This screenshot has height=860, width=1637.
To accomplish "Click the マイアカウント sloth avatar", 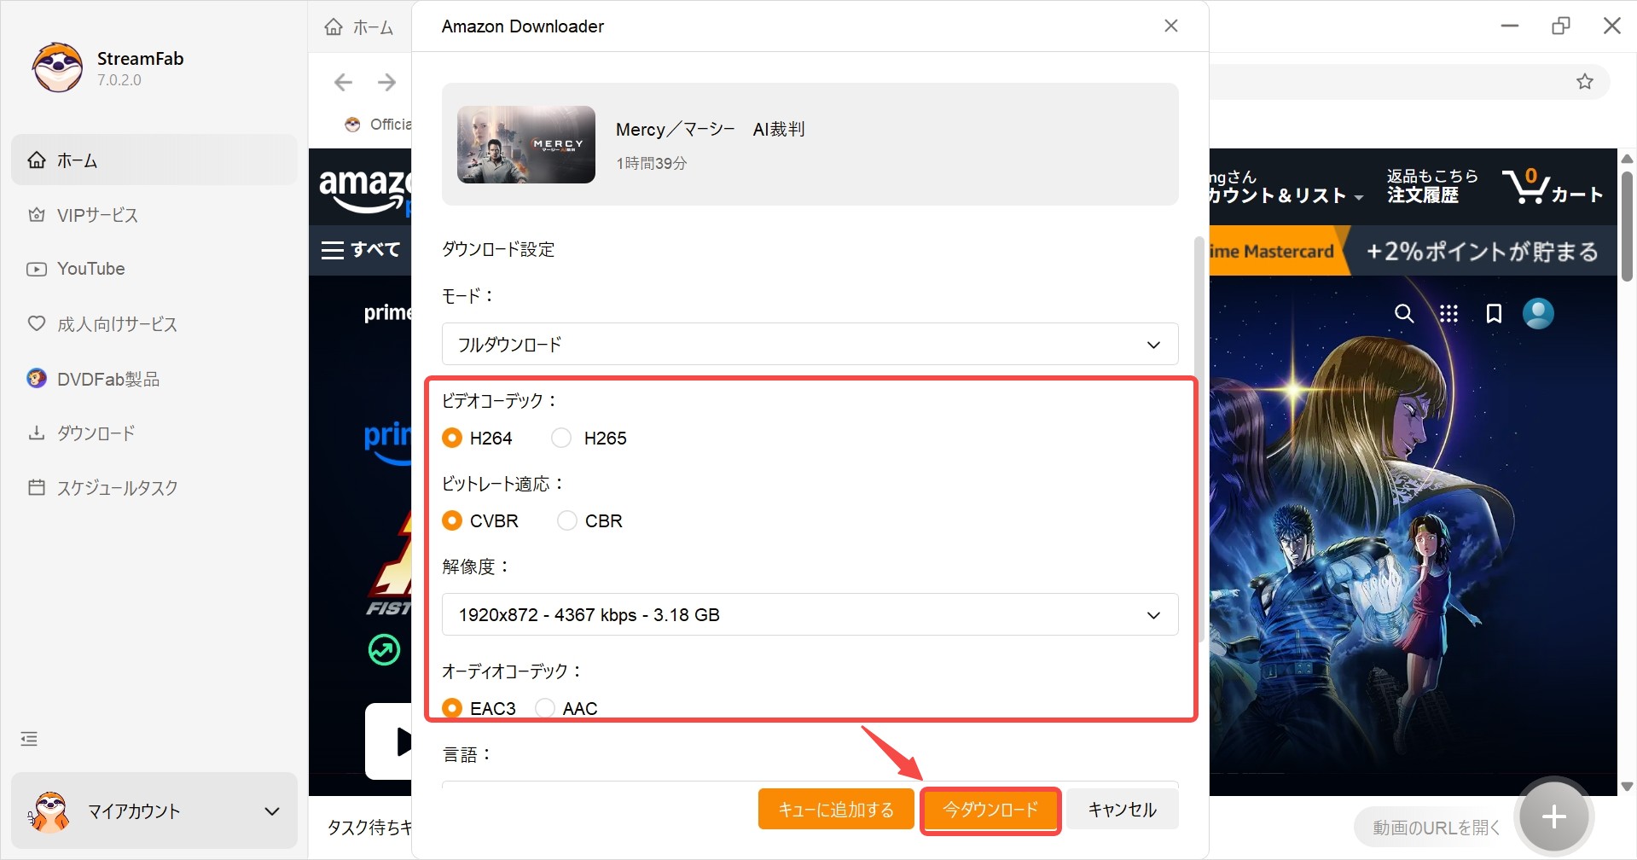I will tap(49, 811).
